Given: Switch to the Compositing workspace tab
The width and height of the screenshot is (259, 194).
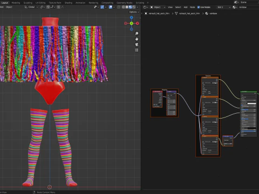Looking at the screenshot, I should (x=107, y=3).
